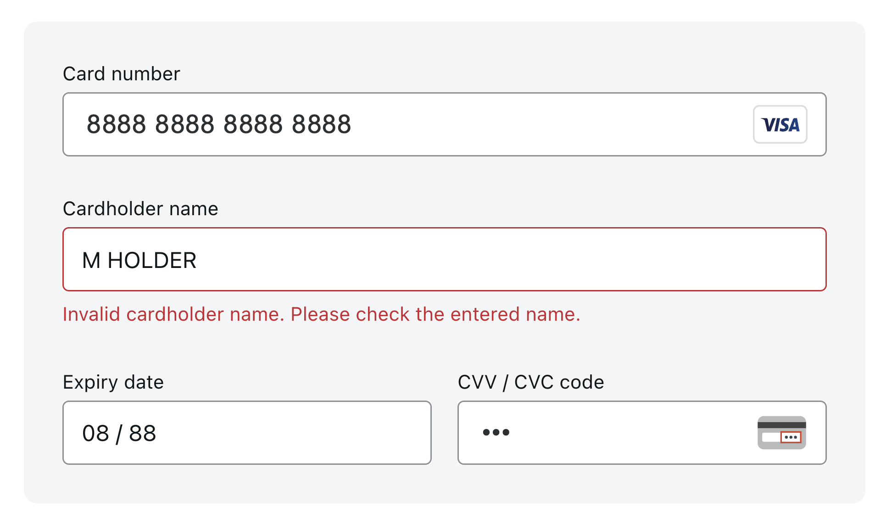The width and height of the screenshot is (892, 524).
Task: Place cursor on last card number digit group
Action: [321, 124]
